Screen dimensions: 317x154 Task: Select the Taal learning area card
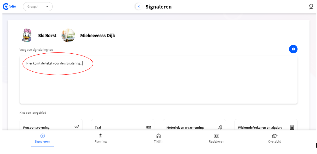point(123,125)
